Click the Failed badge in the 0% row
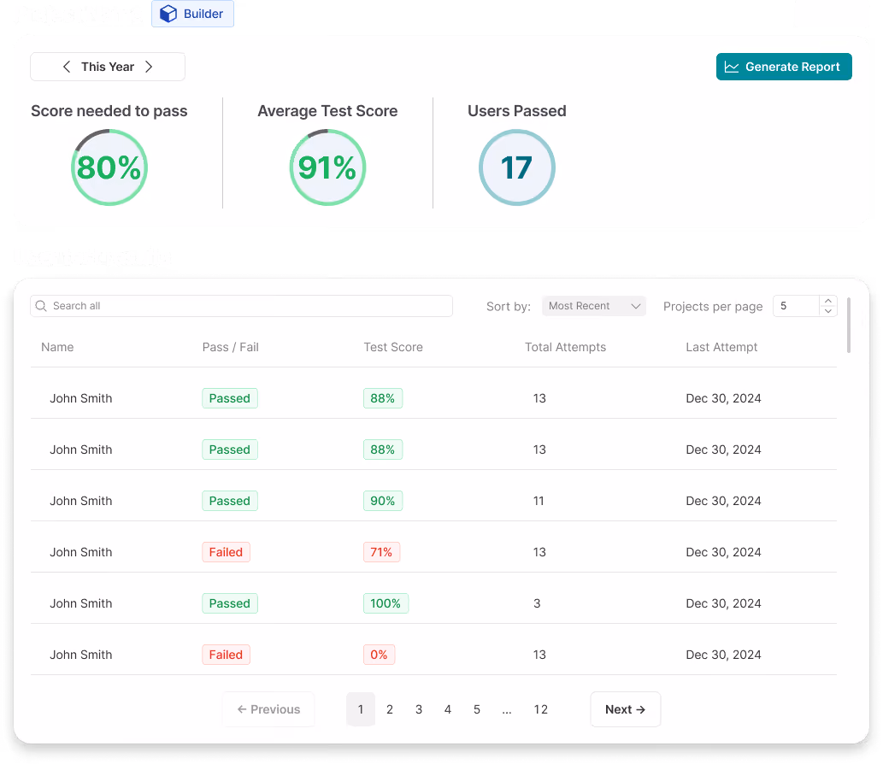This screenshot has height=764, width=883. [x=226, y=655]
